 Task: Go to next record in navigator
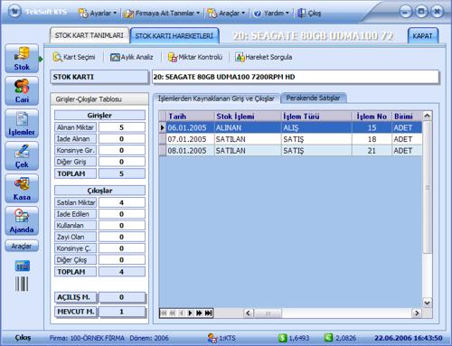pyautogui.click(x=190, y=313)
